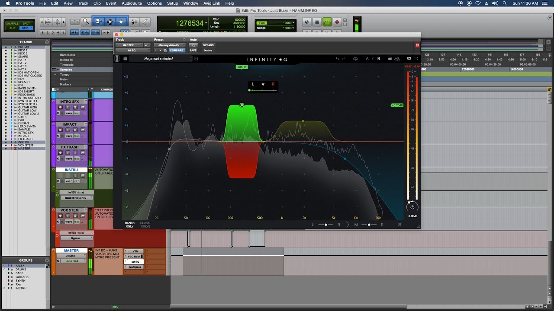The height and width of the screenshot is (311, 554).
Task: Toggle plug-in BYPASS button
Action: [x=208, y=45]
